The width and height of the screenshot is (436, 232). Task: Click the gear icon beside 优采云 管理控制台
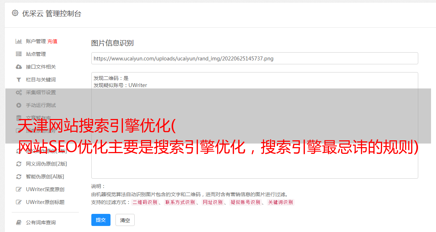[x=15, y=13]
